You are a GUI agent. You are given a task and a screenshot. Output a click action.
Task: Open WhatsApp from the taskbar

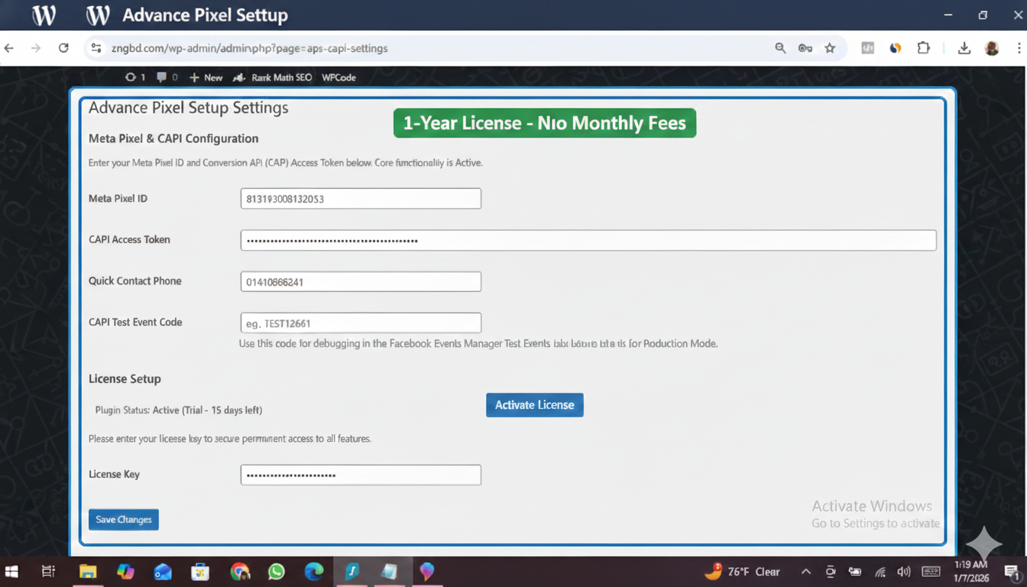click(276, 572)
